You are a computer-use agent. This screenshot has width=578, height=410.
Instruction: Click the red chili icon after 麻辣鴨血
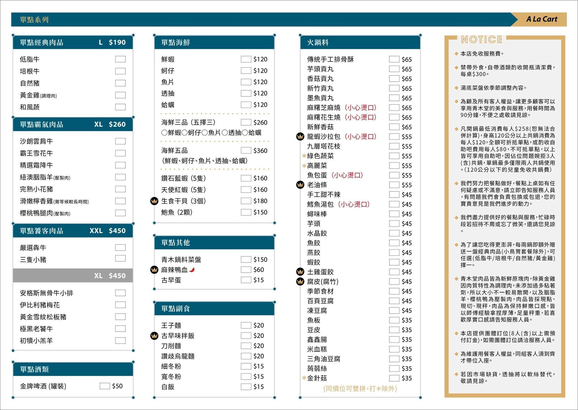coord(192,270)
